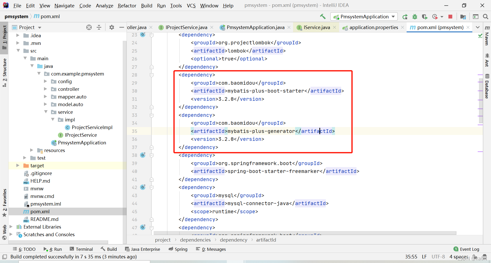The image size is (491, 263).
Task: Open the VCS menu
Action: click(191, 6)
